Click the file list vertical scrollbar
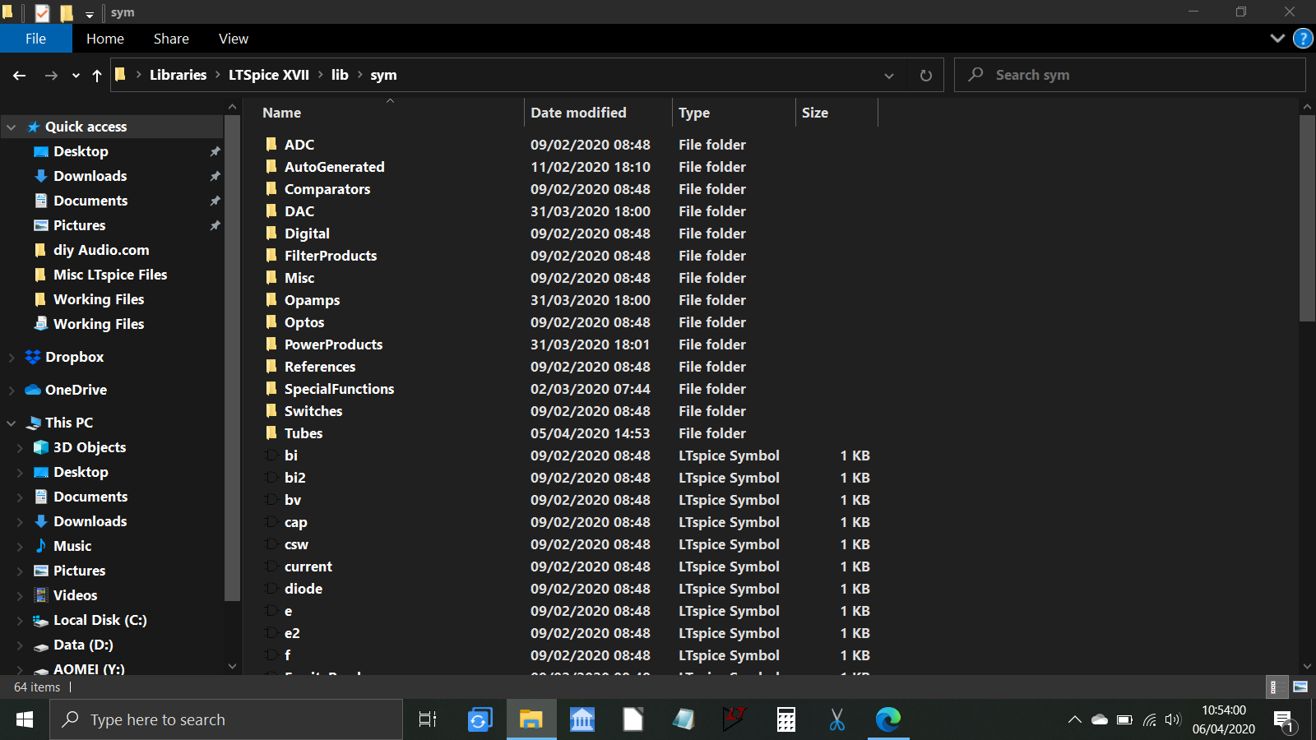Viewport: 1316px width, 740px height. tap(1307, 219)
